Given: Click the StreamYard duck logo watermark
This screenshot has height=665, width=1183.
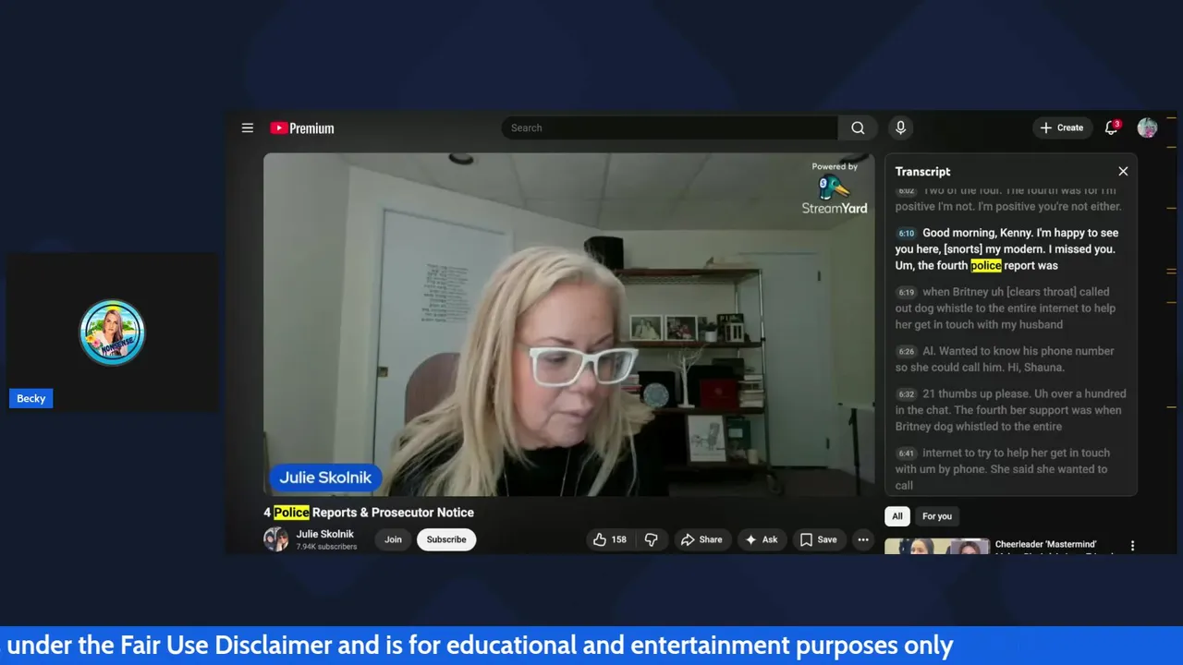Looking at the screenshot, I should coord(835,188).
